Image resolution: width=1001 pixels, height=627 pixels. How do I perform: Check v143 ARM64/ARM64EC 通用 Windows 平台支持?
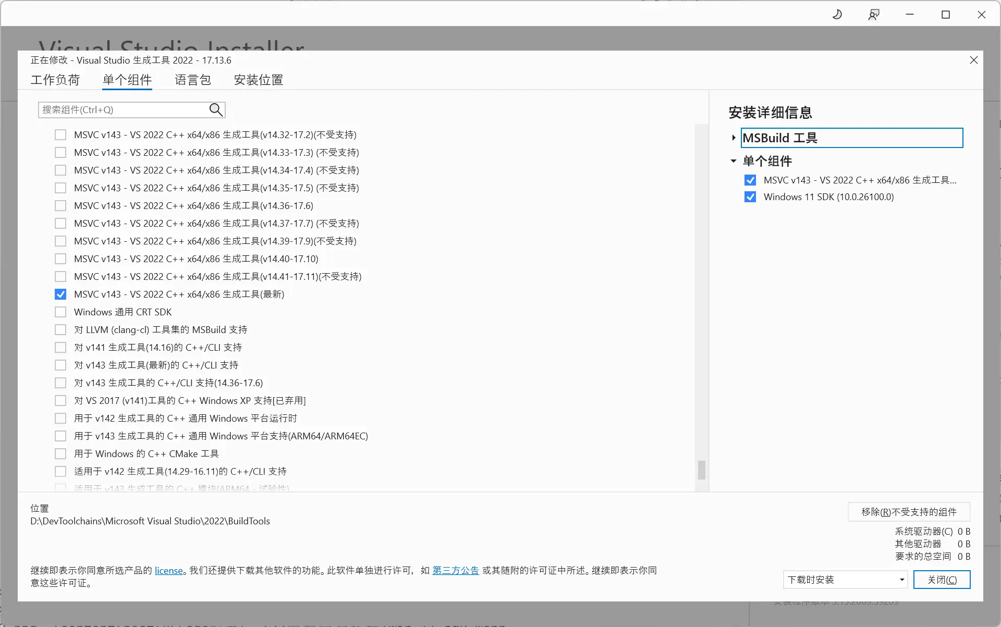[60, 436]
